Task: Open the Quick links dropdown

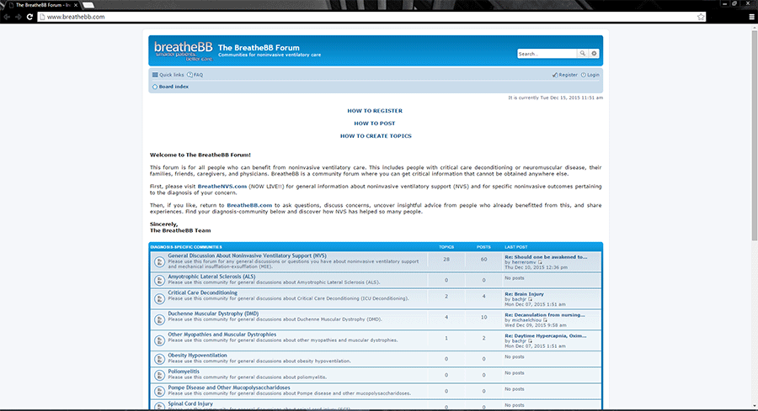Action: [x=168, y=75]
